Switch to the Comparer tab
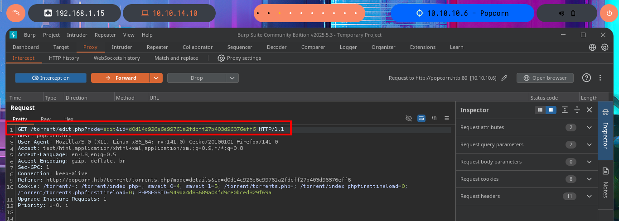619x221 pixels. point(313,47)
